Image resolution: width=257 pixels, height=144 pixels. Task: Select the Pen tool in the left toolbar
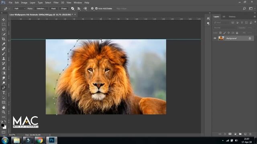[x=4, y=88]
